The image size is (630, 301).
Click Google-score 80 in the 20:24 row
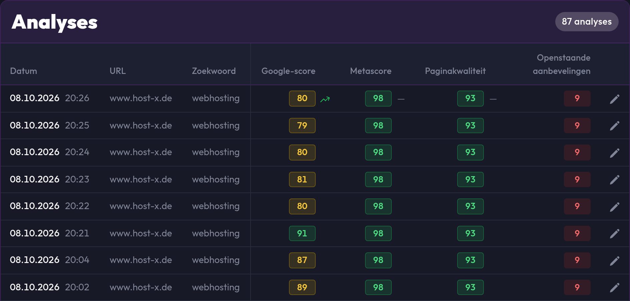[302, 152]
